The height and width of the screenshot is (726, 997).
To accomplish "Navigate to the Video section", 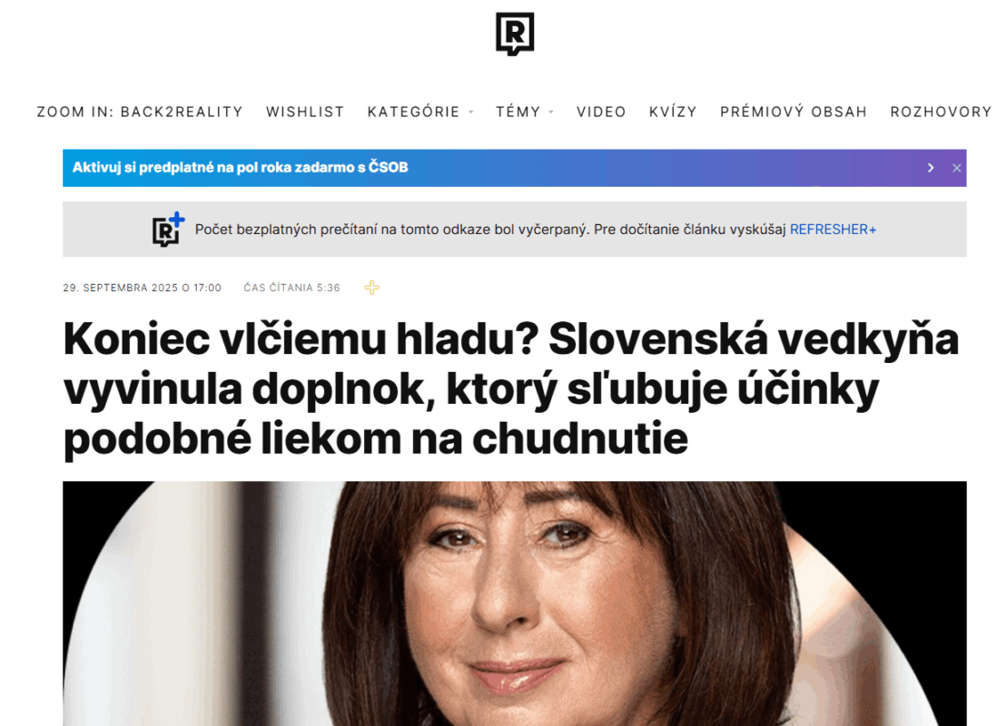I will [601, 112].
